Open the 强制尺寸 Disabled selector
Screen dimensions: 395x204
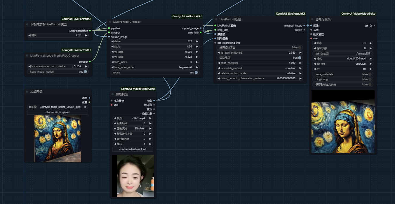133,129
